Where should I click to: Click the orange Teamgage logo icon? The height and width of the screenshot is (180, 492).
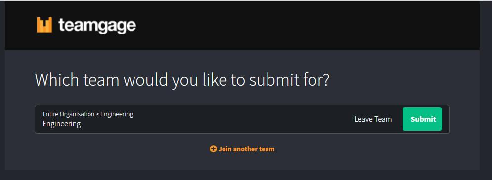44,25
